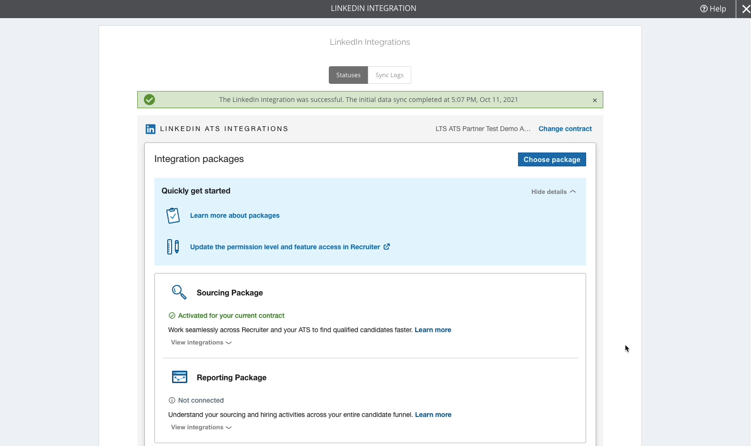Open the Help menu in header

point(713,9)
